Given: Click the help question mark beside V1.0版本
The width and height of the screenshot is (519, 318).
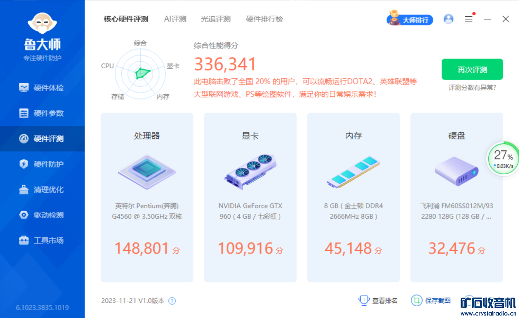Looking at the screenshot, I should 172,301.
